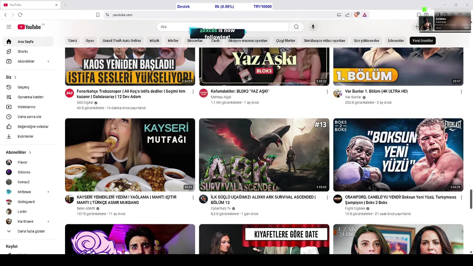Open CyberRulz Tv channel avatar
This screenshot has height=266, width=473.
click(204, 199)
